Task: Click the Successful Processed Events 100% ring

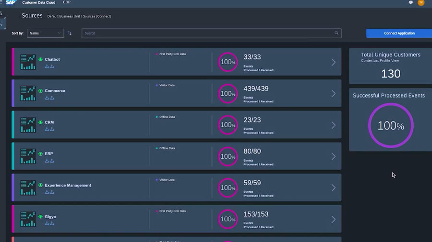Action: point(390,126)
